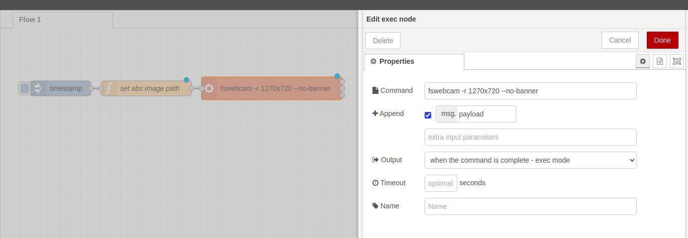Focus the extra input parameters field
Screen dimensions: 688x238
pyautogui.click(x=530, y=137)
